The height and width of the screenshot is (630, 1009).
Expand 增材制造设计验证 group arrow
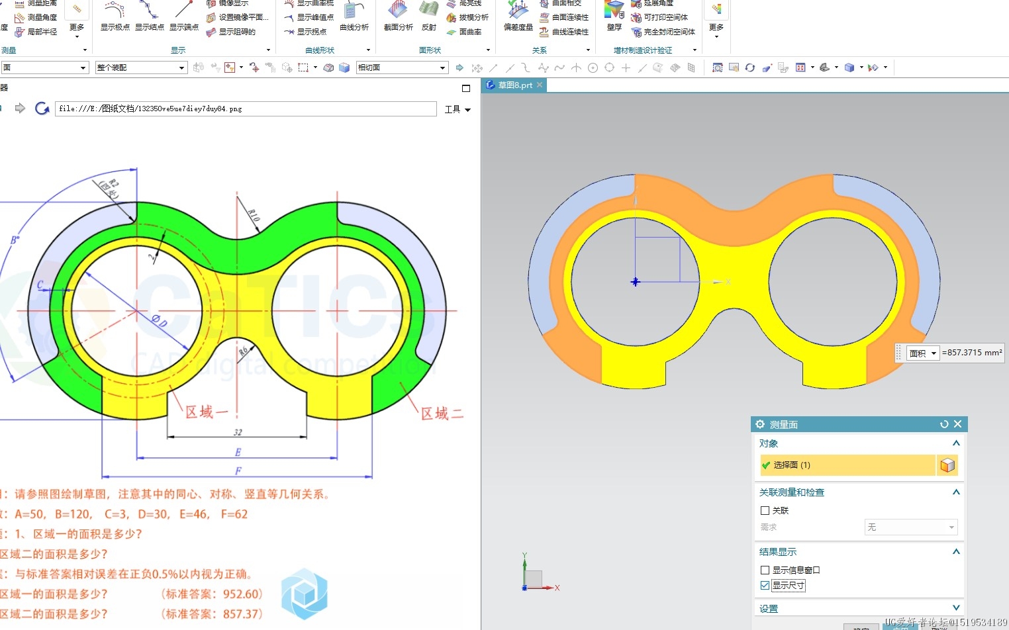pos(695,50)
